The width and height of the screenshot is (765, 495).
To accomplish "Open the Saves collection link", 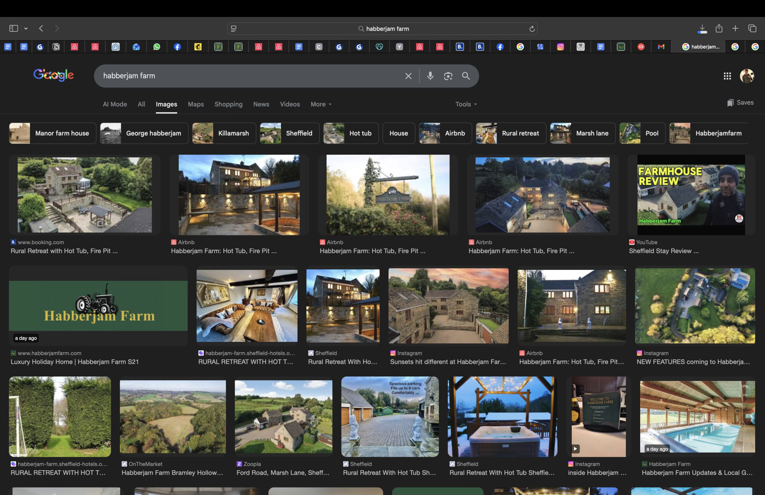I will 740,102.
